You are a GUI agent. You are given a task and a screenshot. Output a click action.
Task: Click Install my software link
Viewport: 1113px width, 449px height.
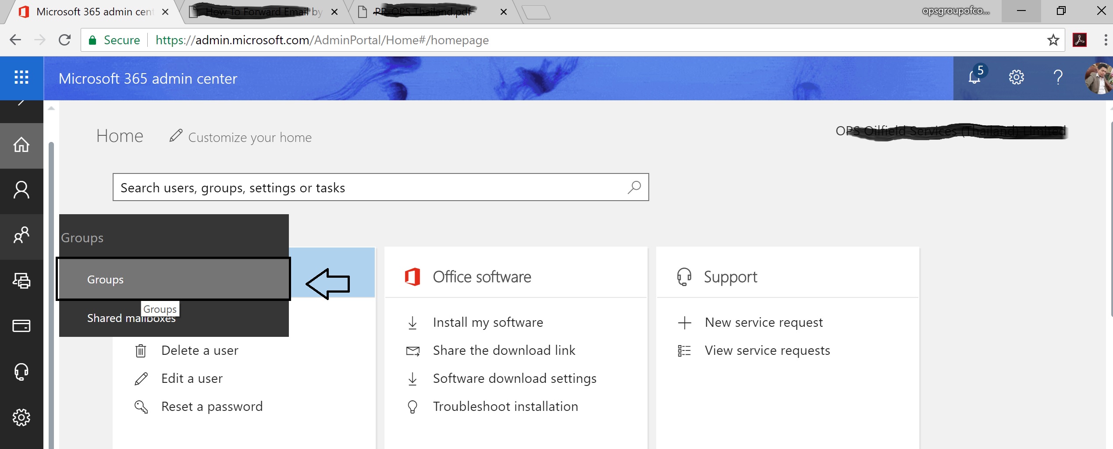(488, 322)
